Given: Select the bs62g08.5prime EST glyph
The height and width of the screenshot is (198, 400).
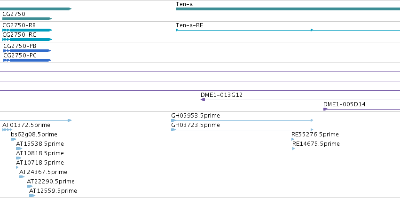Looking at the screenshot, I should [13, 139].
